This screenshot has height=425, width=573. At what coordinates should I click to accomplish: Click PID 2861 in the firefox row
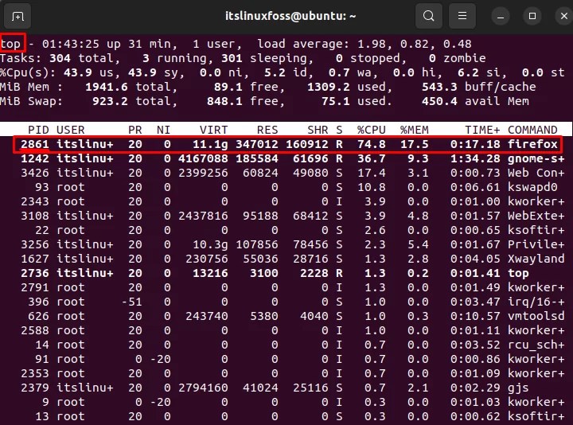point(35,144)
